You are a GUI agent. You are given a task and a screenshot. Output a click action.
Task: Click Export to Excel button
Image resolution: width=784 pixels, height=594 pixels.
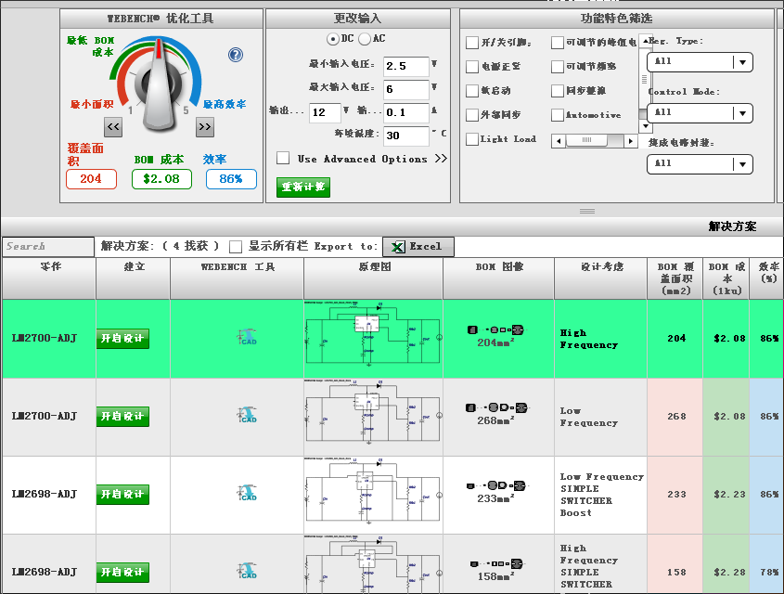pos(418,247)
